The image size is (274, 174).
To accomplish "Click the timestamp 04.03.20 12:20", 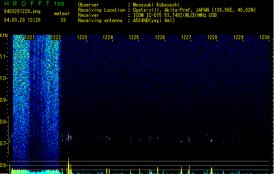I will pos(22,20).
